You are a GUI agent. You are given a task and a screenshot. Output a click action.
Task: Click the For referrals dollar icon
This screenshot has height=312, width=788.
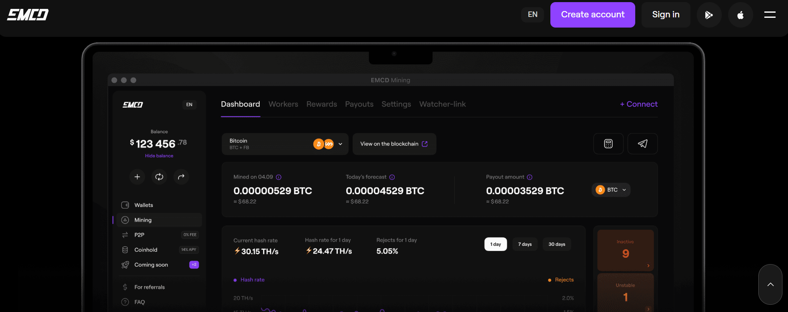pyautogui.click(x=125, y=287)
